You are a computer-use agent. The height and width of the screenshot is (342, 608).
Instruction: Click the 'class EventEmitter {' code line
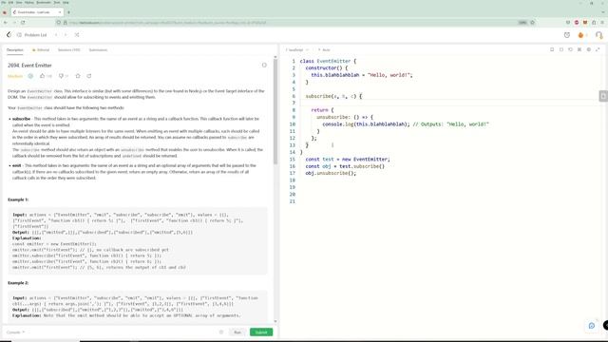pos(328,61)
